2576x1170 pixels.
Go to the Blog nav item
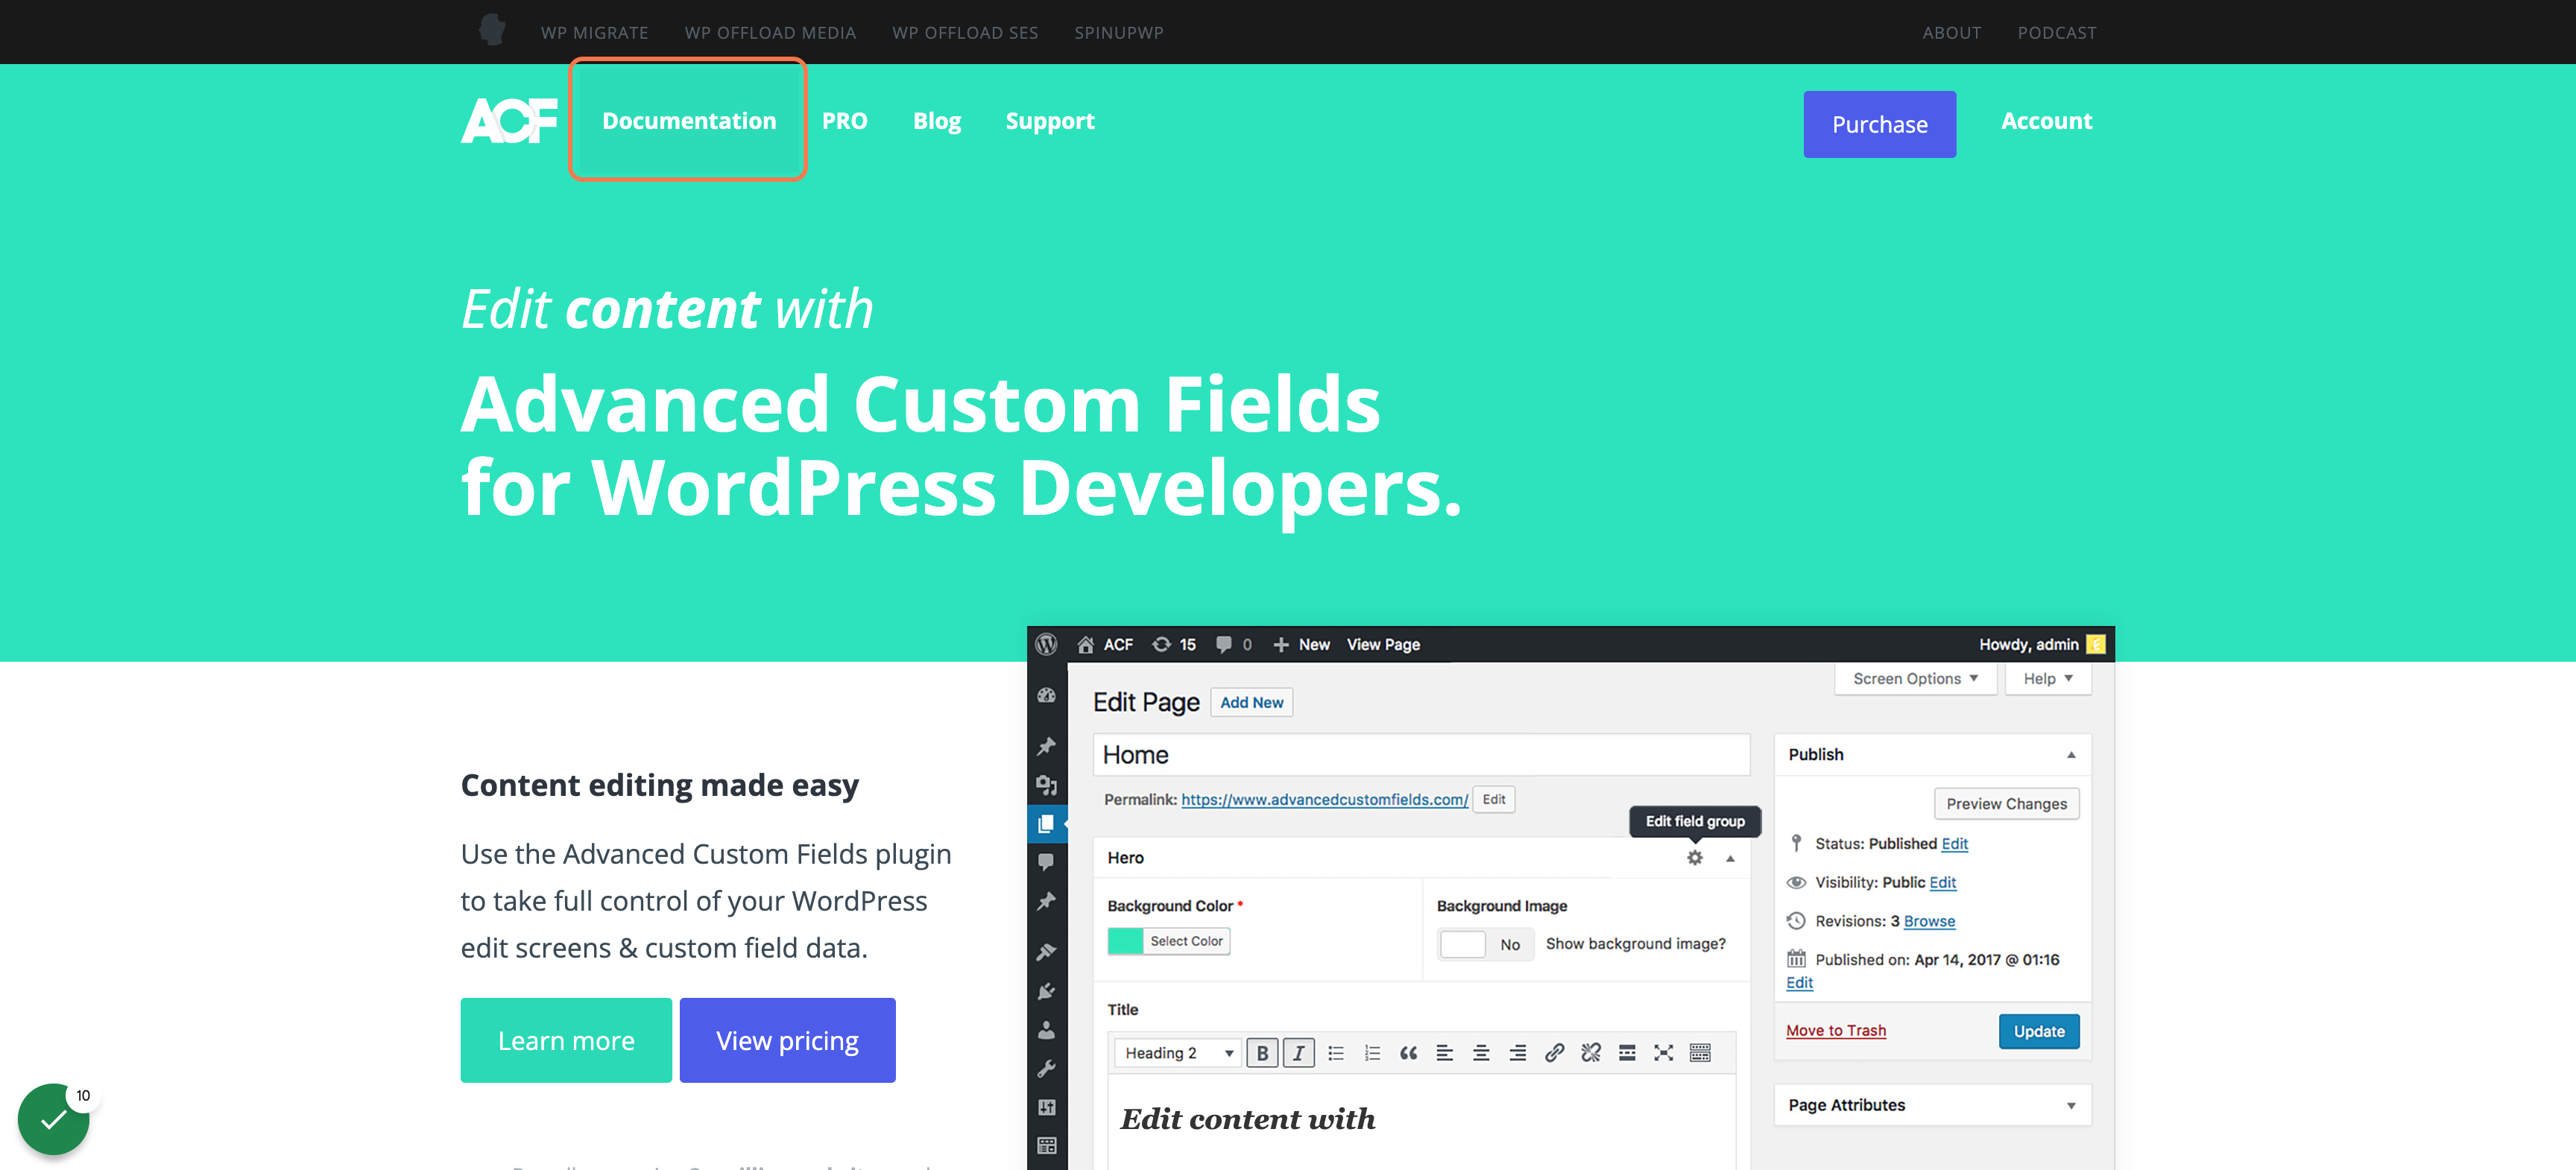coord(937,121)
